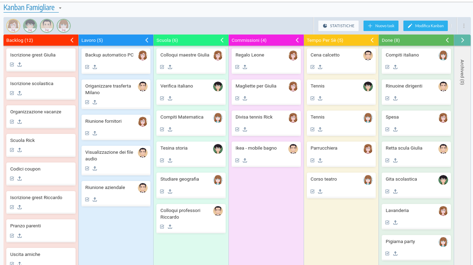
Task: Click upload icon on Iscrizione scolastica card
Action: tap(20, 93)
